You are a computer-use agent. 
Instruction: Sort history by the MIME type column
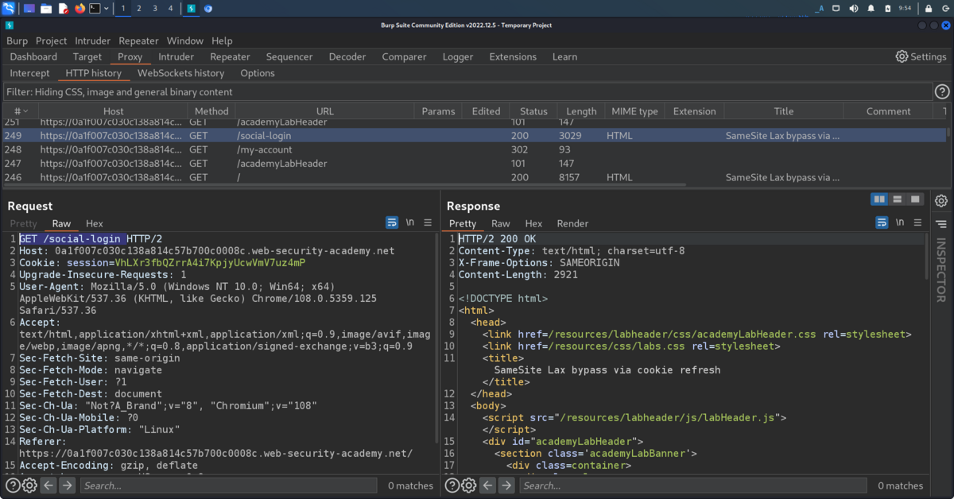[633, 111]
